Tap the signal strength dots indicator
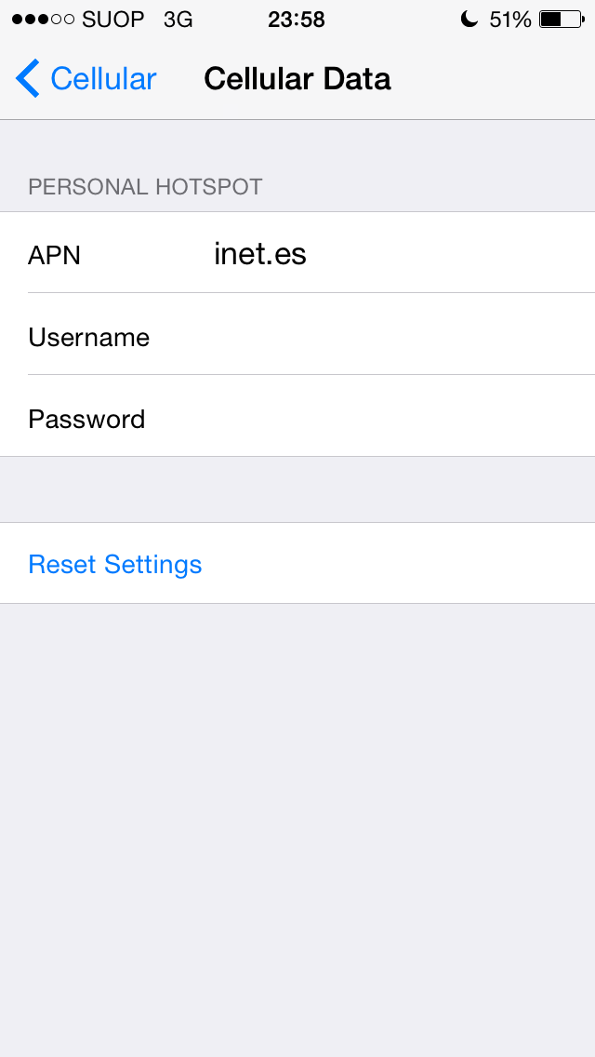 (x=43, y=20)
